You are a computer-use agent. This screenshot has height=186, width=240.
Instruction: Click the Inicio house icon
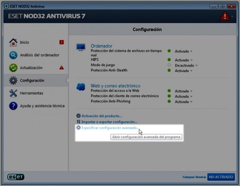tap(13, 42)
